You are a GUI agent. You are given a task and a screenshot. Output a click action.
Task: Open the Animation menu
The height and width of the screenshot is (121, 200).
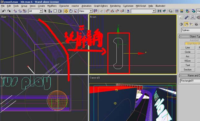pos(86,6)
